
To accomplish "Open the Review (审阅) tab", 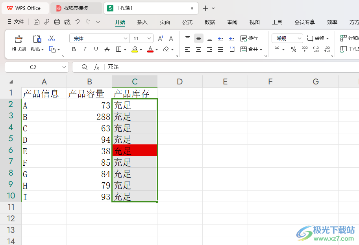I will point(232,22).
